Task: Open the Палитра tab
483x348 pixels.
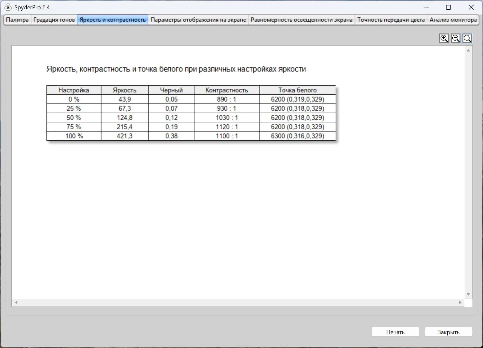Action: [x=17, y=20]
